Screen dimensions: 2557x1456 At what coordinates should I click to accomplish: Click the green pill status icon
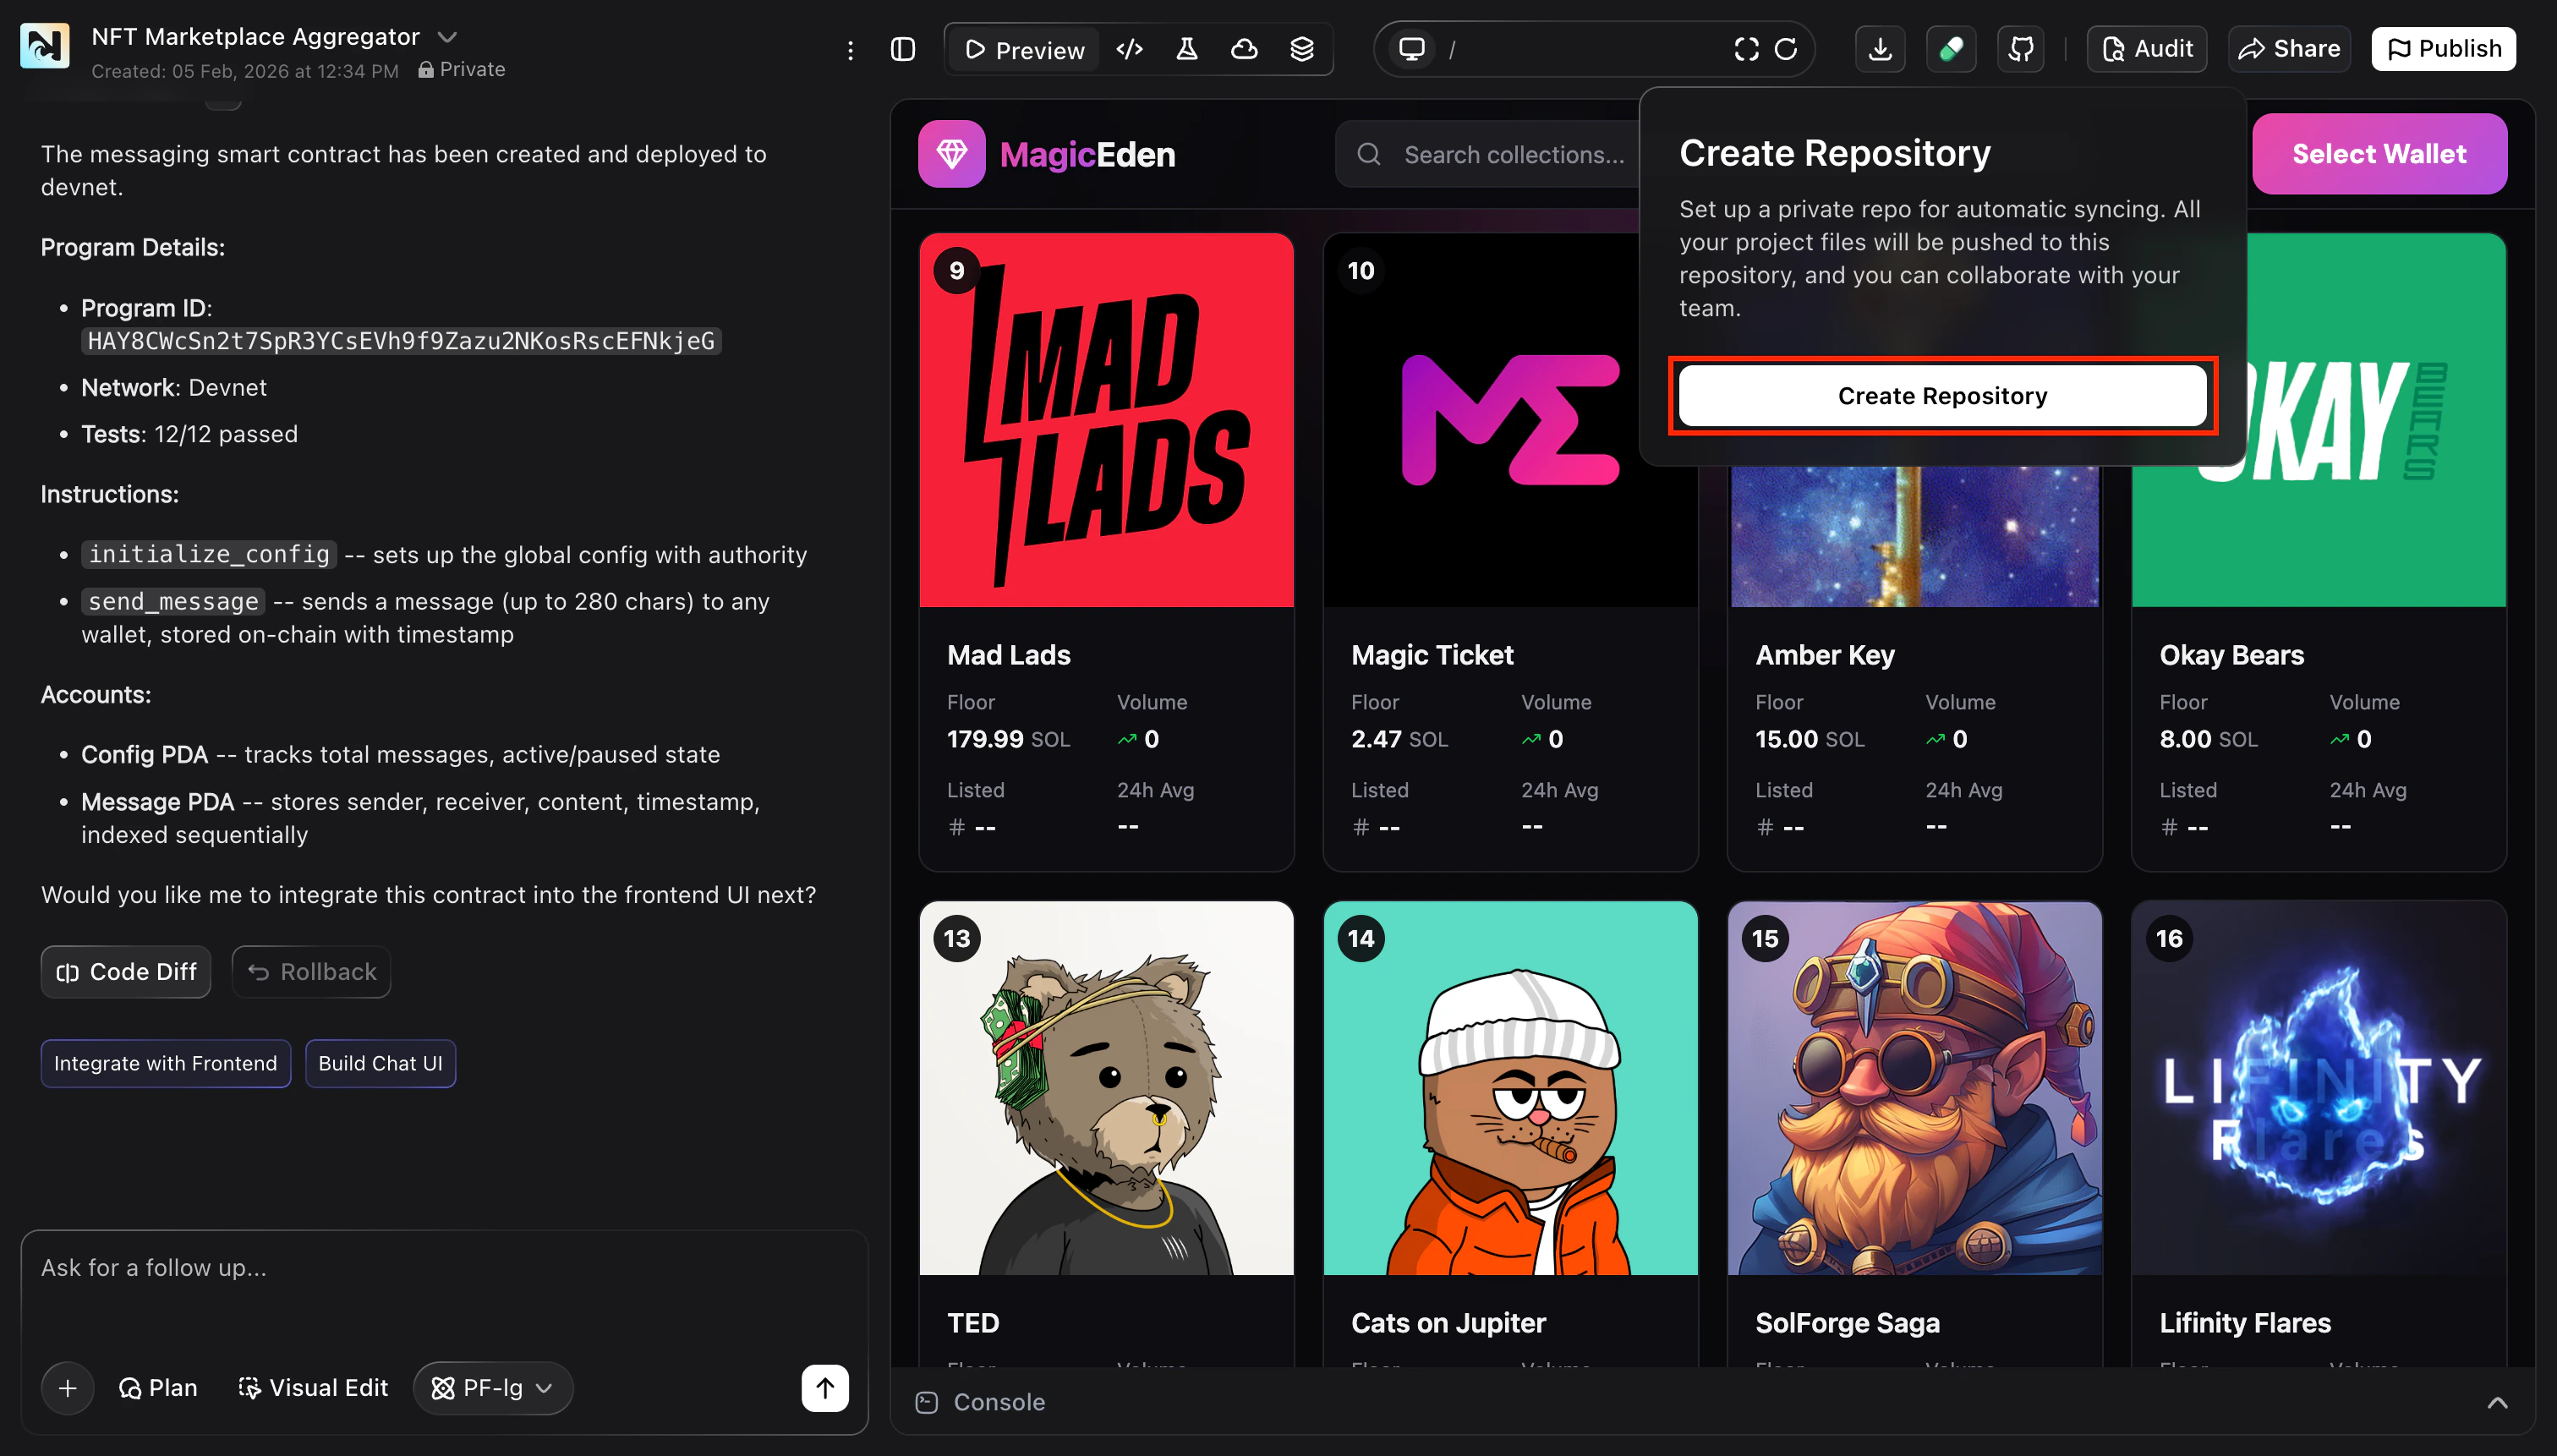(x=1951, y=49)
